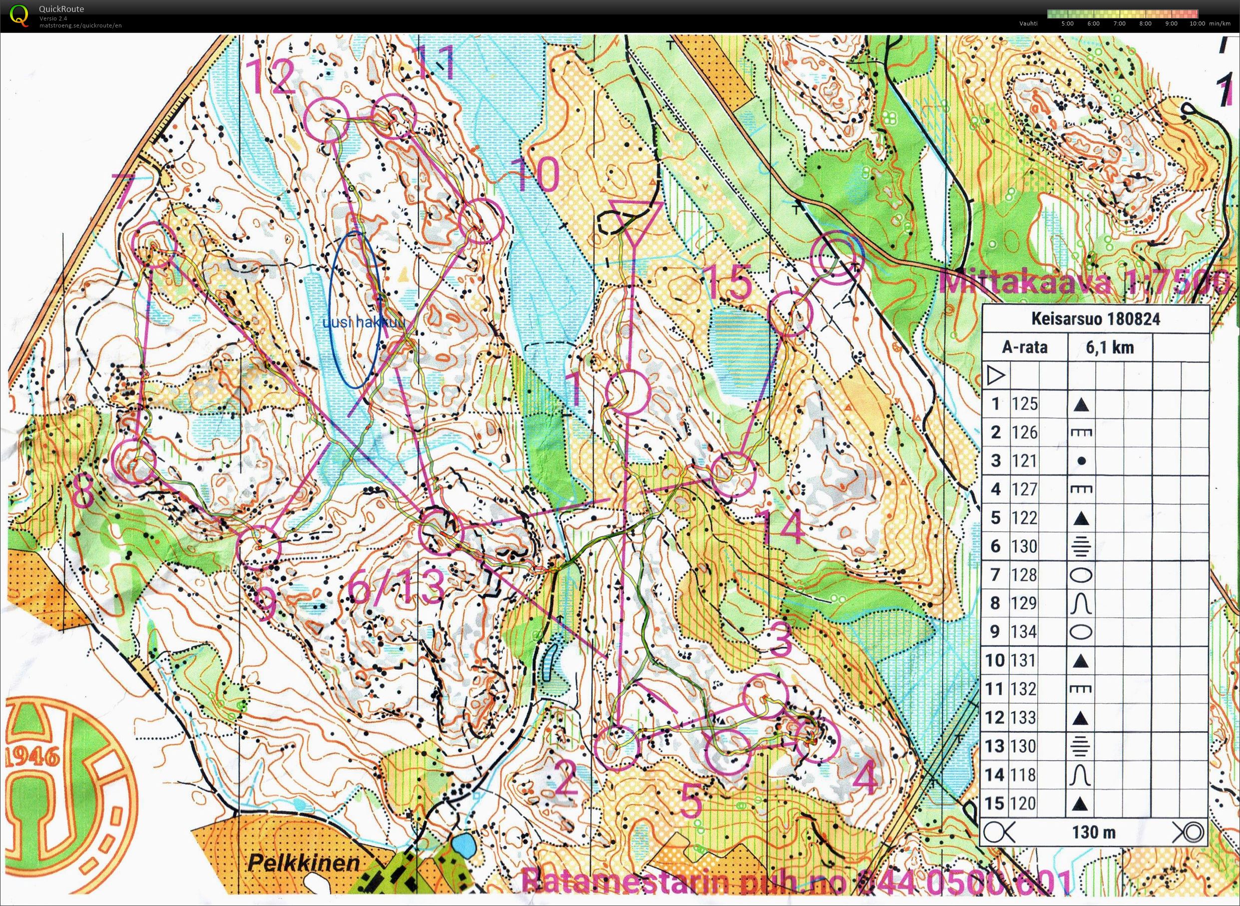Click the 7:00 pace scale label
1240x906 pixels.
pos(1120,23)
